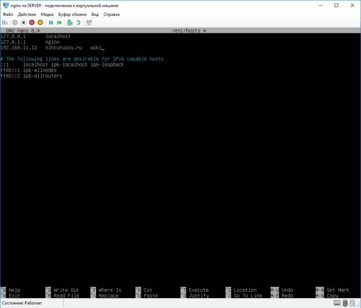Select the Start virtual machine icon
The image size is (361, 308).
coord(14,23)
